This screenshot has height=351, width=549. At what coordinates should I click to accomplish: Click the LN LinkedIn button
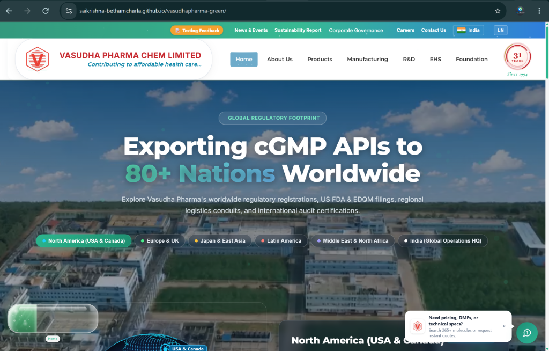[x=501, y=30]
